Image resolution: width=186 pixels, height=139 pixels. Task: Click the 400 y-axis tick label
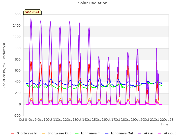(x=18, y=82)
